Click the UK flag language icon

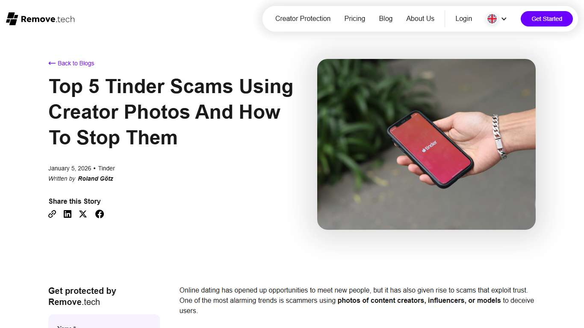coord(492,19)
